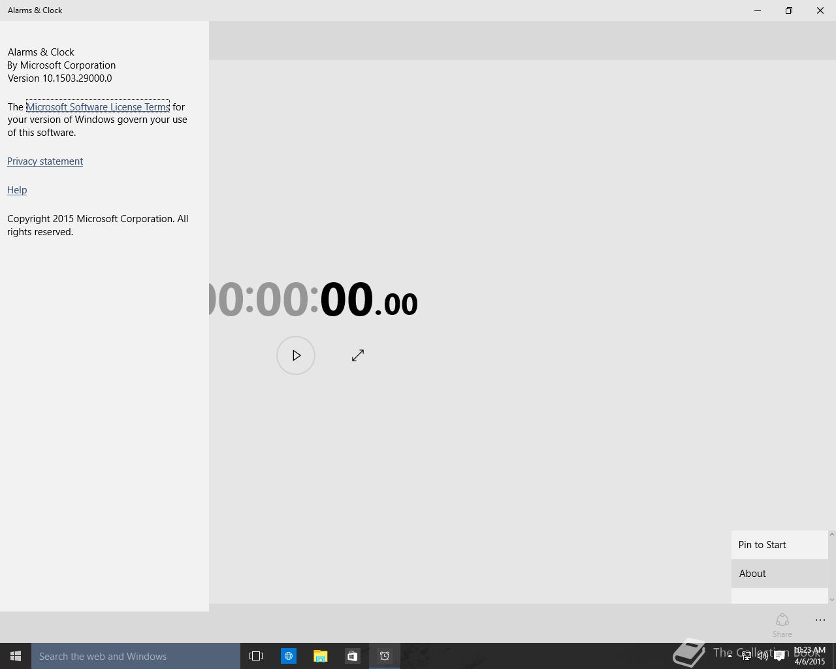Focus the Search the web and Windows box

pos(136,656)
